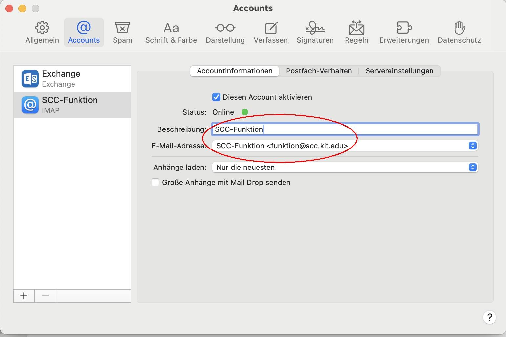Screen dimensions: 506x337
Task: Enable Große Anhänge mit Mail Drop senden
Action: pyautogui.click(x=156, y=182)
